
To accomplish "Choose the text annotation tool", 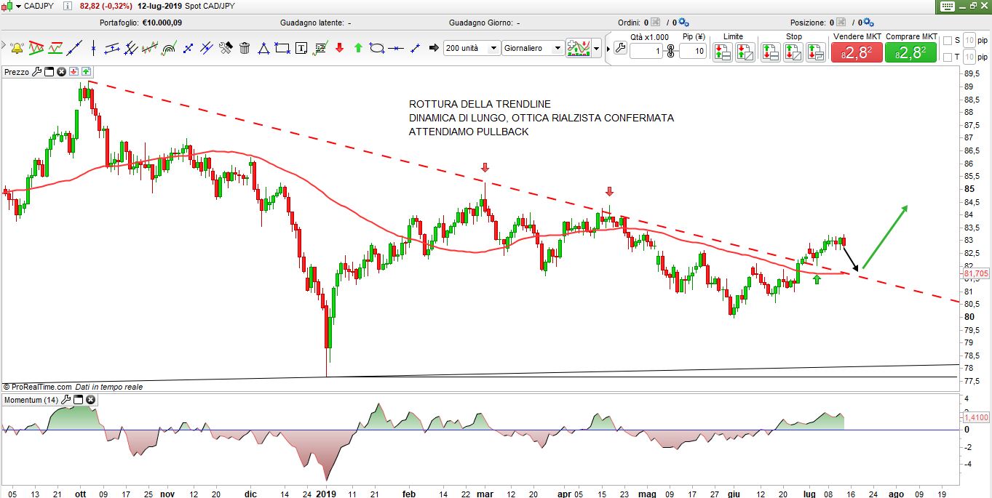I will pos(301,49).
